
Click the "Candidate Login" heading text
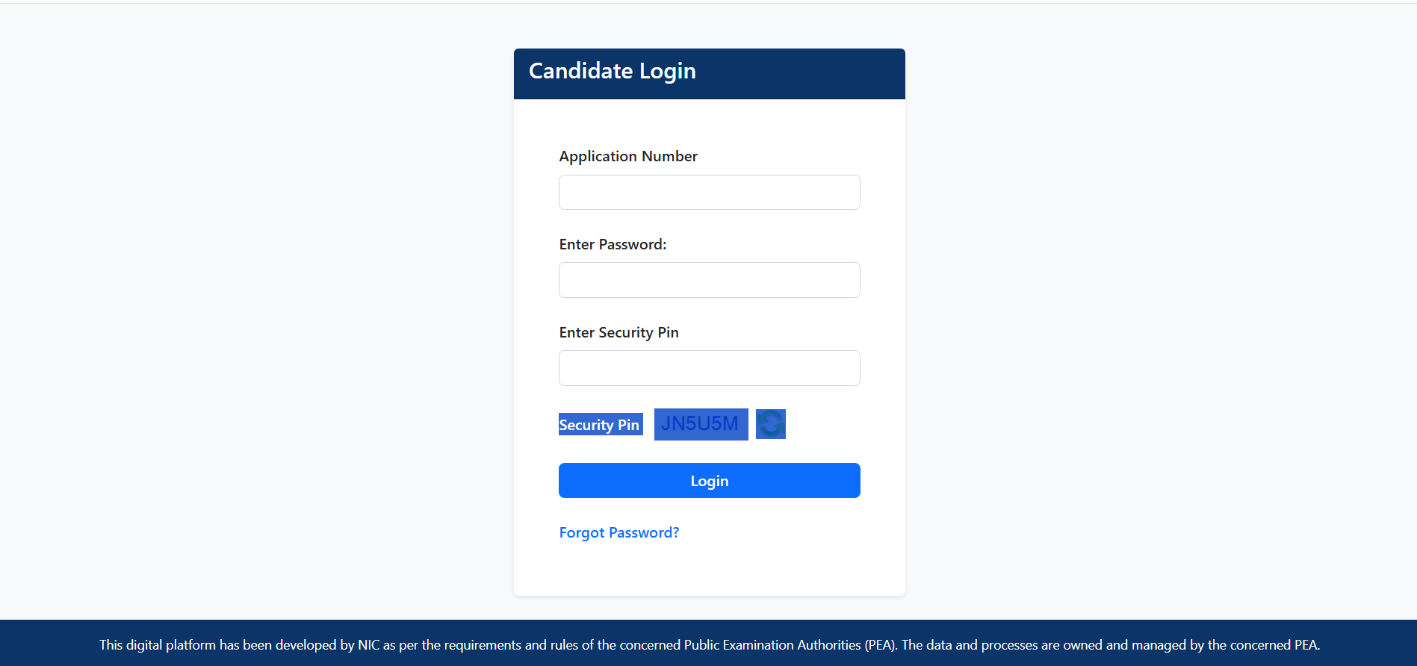pos(612,71)
